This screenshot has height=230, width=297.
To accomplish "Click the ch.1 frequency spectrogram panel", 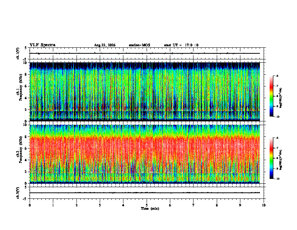I will tap(145, 92).
